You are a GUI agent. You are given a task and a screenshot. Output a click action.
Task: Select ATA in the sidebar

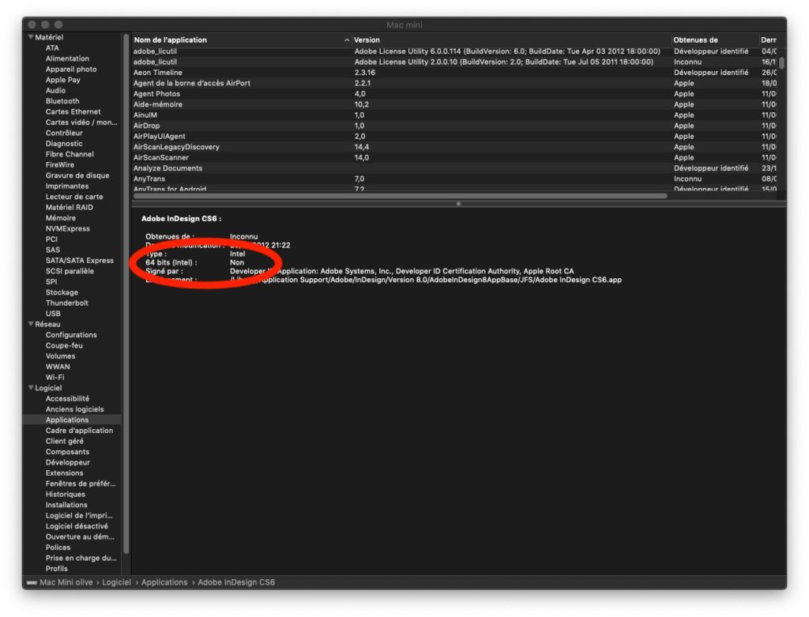tap(52, 48)
